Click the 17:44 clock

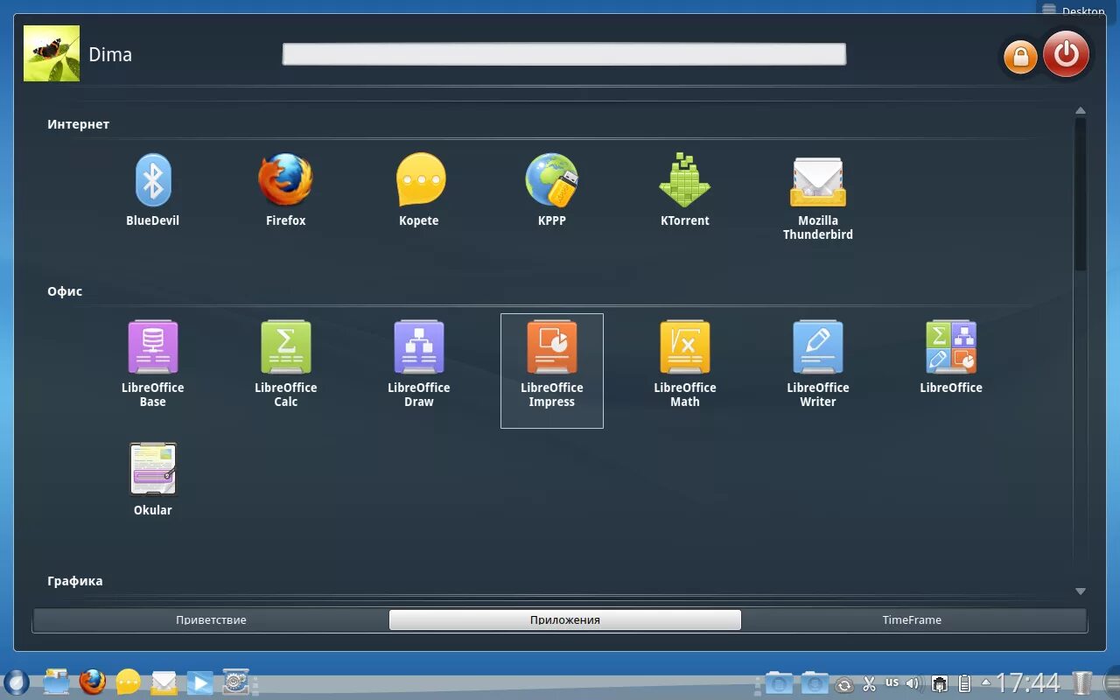click(1028, 682)
